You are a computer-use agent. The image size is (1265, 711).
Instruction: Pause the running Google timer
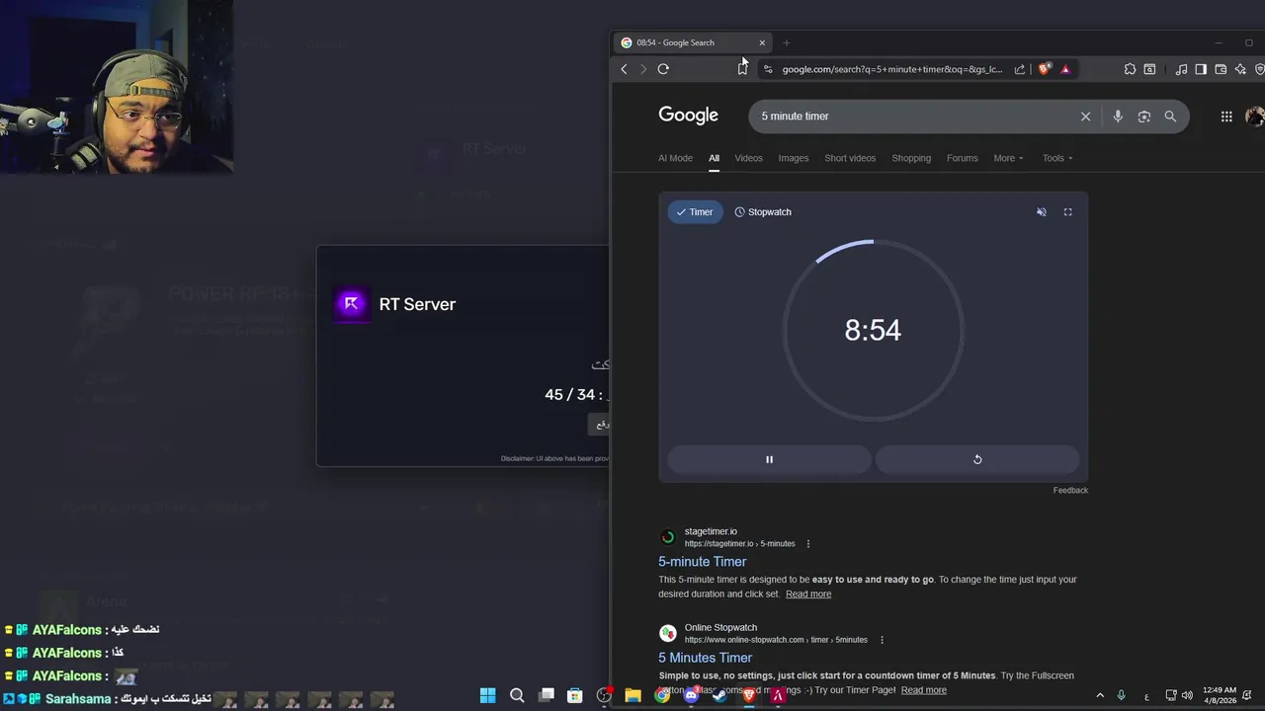tap(769, 459)
